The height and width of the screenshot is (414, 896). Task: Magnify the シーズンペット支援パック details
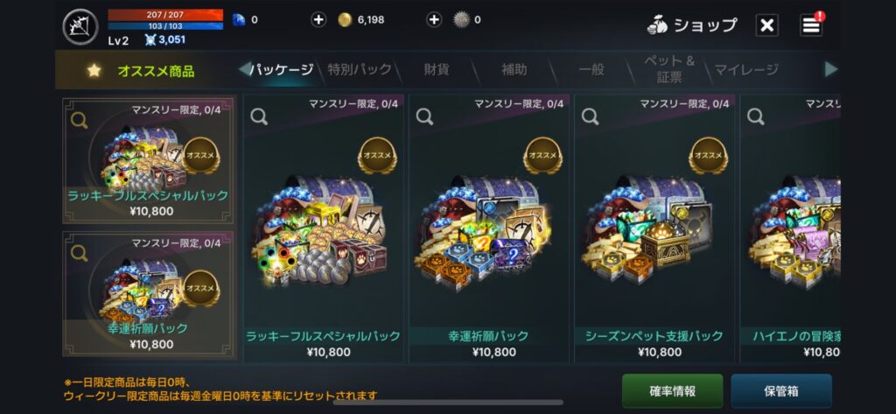pos(590,116)
